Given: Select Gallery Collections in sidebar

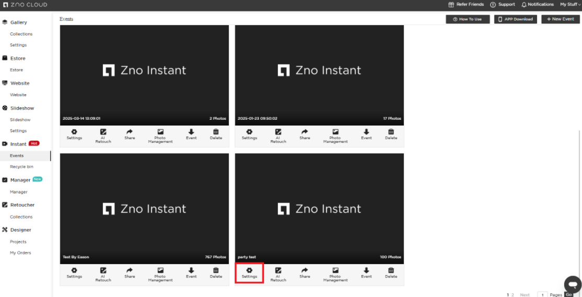Looking at the screenshot, I should 21,34.
